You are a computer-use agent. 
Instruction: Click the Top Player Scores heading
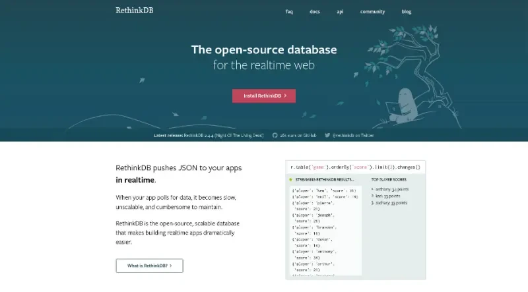pos(389,180)
